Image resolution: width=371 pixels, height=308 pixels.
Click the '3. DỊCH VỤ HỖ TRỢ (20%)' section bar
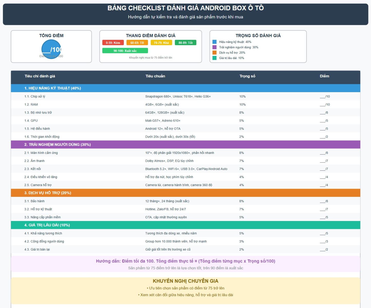(x=185, y=193)
